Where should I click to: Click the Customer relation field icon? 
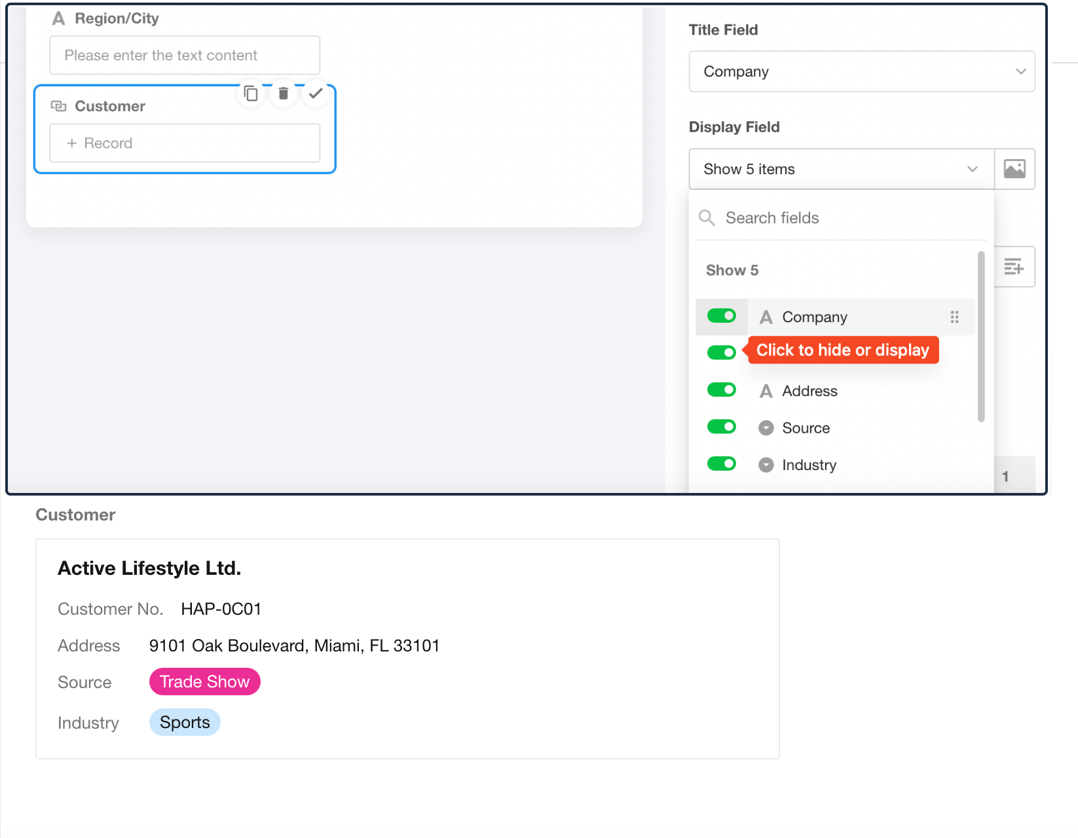click(59, 106)
